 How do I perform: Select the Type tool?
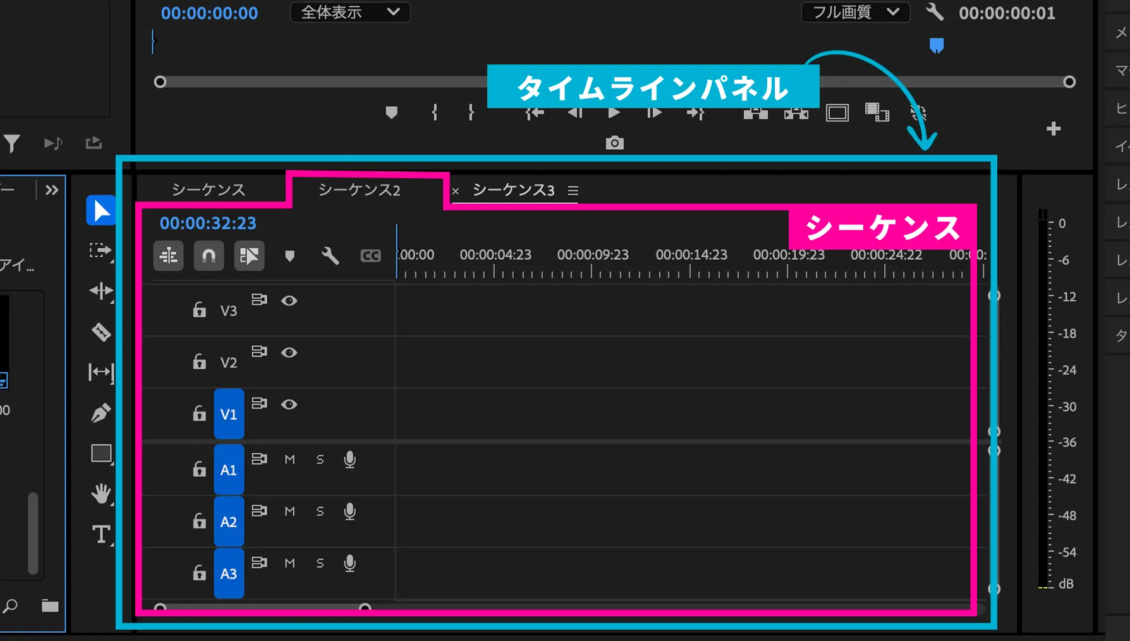pos(101,534)
